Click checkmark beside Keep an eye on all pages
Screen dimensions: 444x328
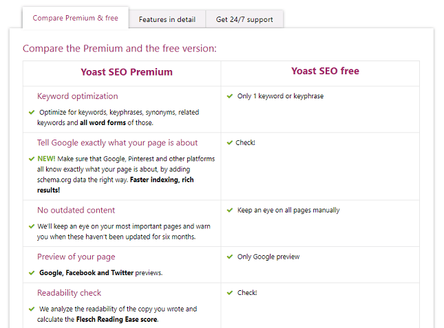click(x=230, y=210)
